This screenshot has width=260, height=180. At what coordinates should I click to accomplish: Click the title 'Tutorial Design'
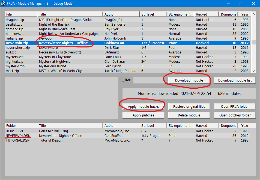[x=51, y=140]
